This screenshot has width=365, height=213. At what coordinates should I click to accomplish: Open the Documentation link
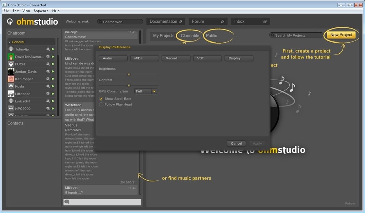coord(166,21)
